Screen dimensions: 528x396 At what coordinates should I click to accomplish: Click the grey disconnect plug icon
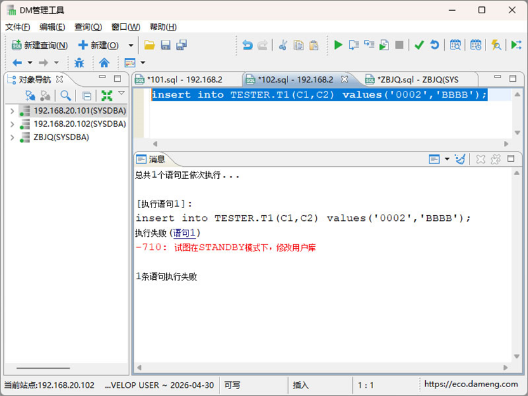pyautogui.click(x=45, y=96)
